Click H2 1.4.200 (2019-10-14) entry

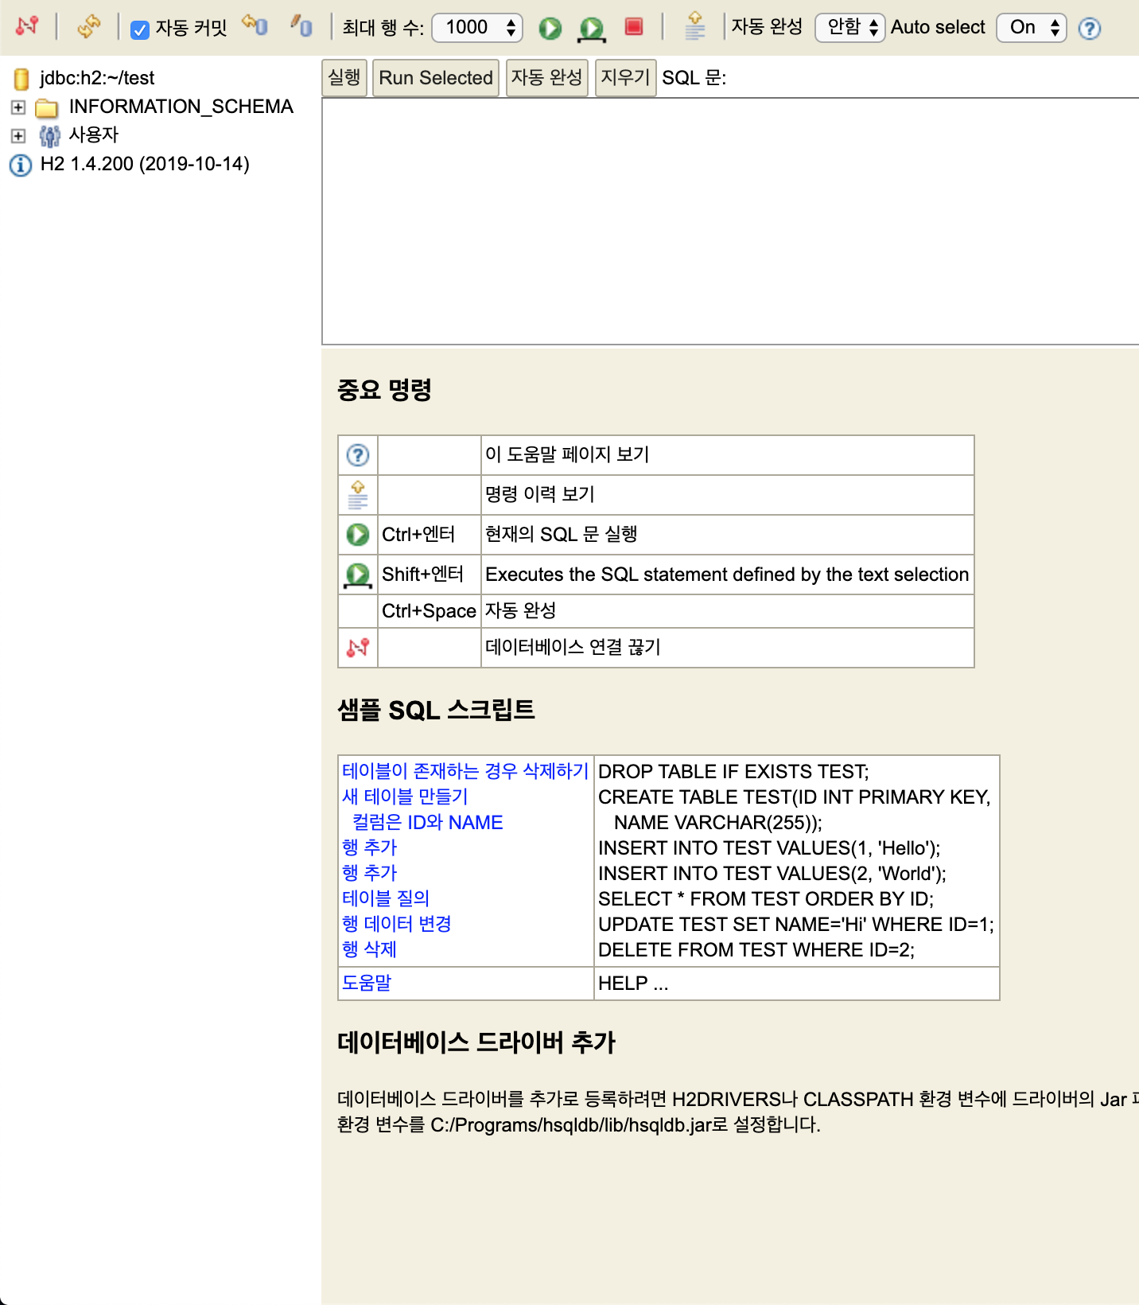point(145,164)
